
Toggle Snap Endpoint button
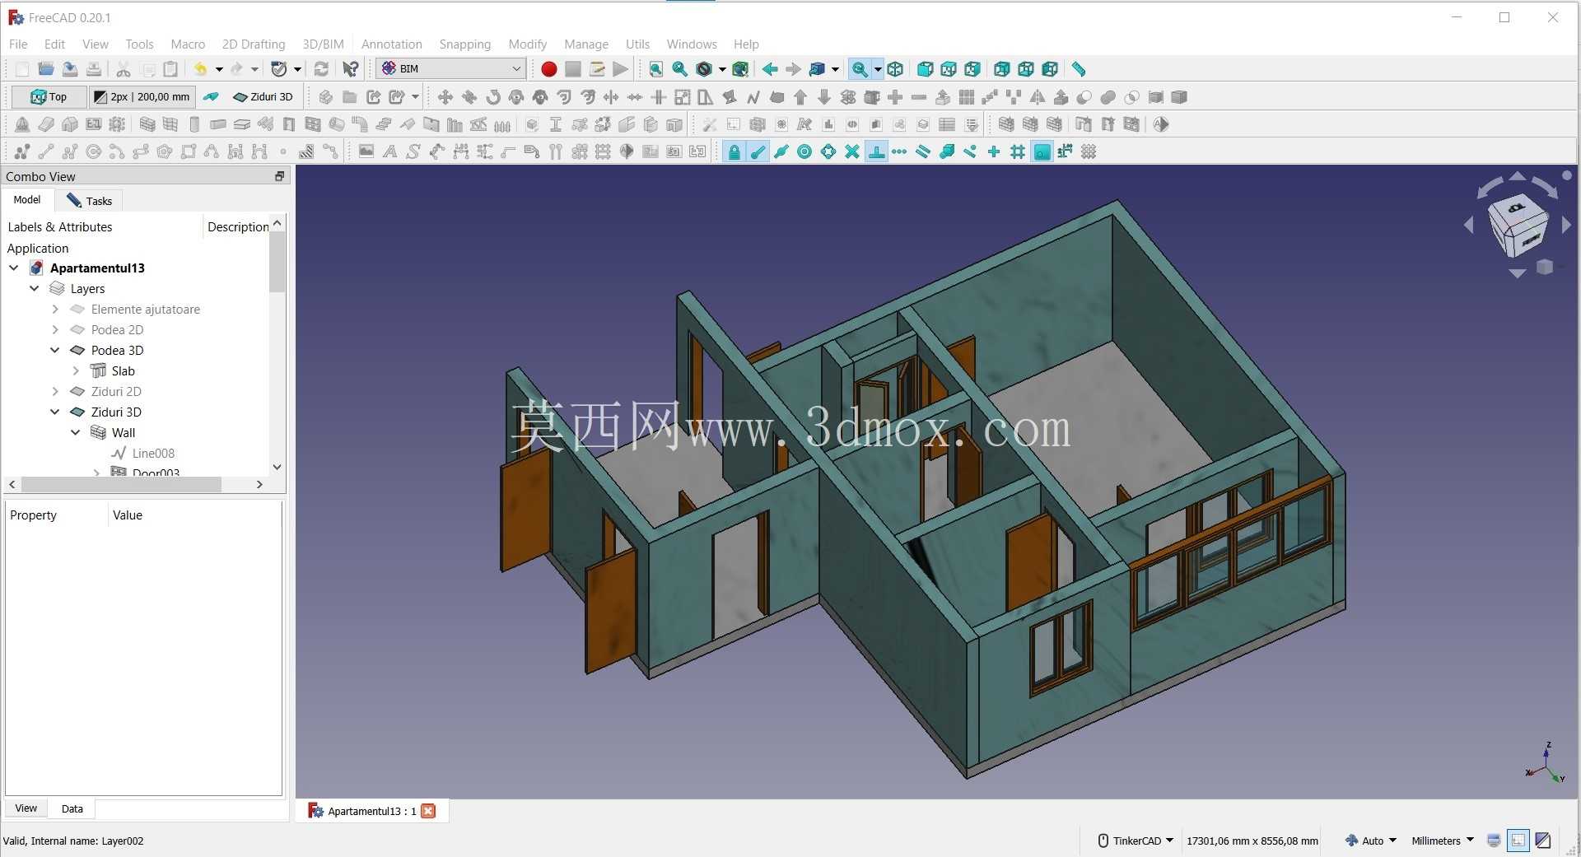[x=758, y=151]
